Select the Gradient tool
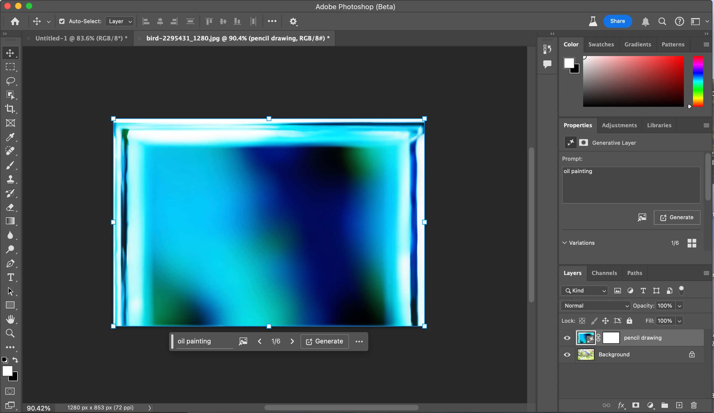 click(x=10, y=221)
